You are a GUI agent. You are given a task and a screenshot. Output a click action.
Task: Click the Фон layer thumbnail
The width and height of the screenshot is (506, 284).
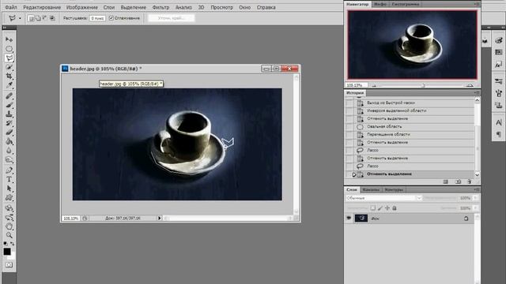click(x=361, y=218)
